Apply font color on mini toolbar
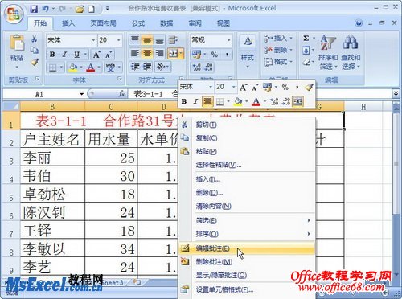 point(256,101)
